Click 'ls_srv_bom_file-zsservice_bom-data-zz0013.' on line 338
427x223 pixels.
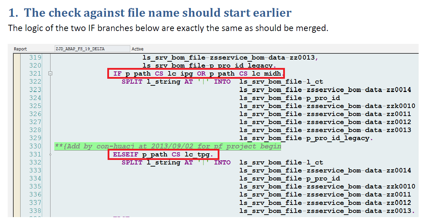click(x=327, y=211)
